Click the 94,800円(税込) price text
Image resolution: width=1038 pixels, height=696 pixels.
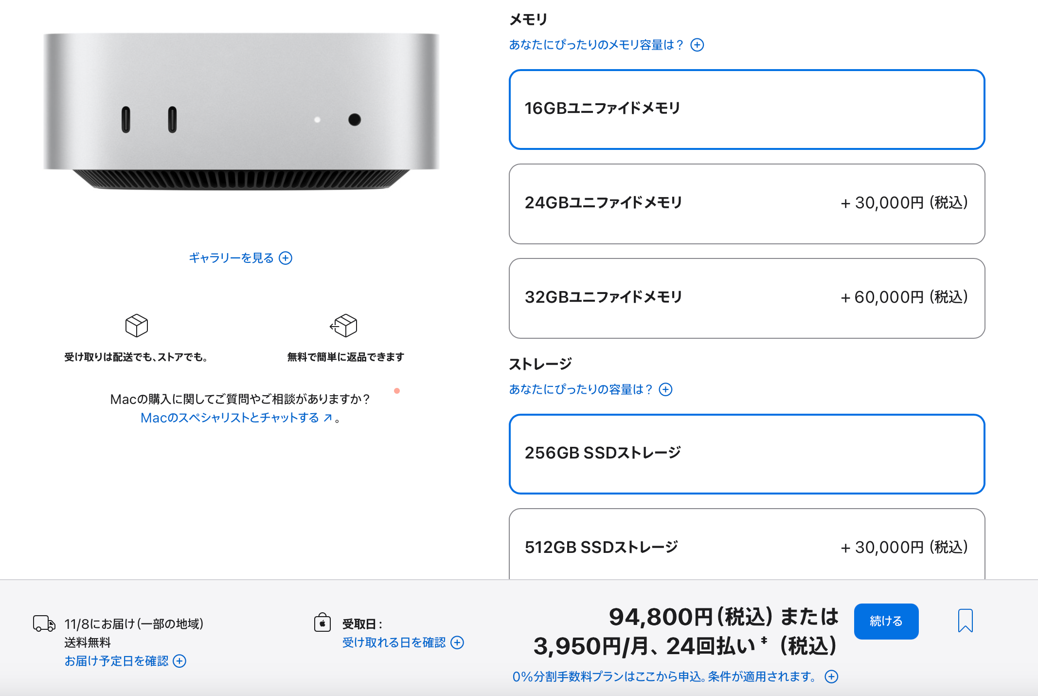coord(690,617)
